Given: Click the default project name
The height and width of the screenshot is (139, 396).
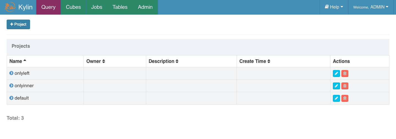Looking at the screenshot, I should click(x=22, y=98).
